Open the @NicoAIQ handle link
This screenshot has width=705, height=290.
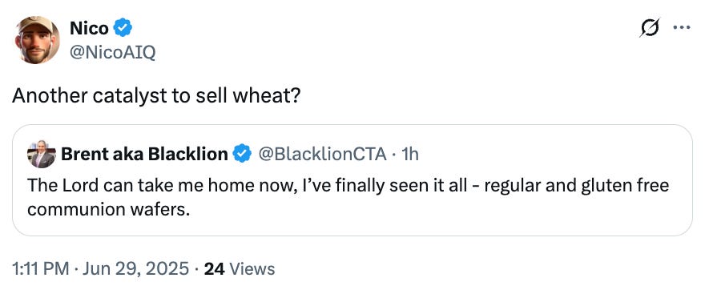coord(112,53)
